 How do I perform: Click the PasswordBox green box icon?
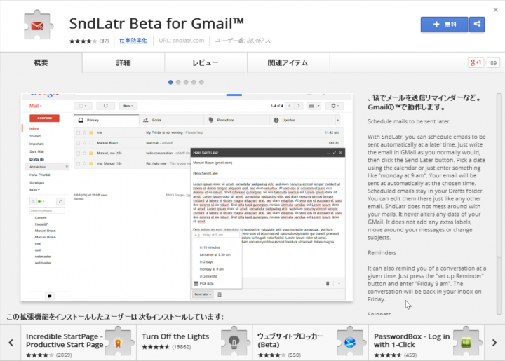click(466, 341)
